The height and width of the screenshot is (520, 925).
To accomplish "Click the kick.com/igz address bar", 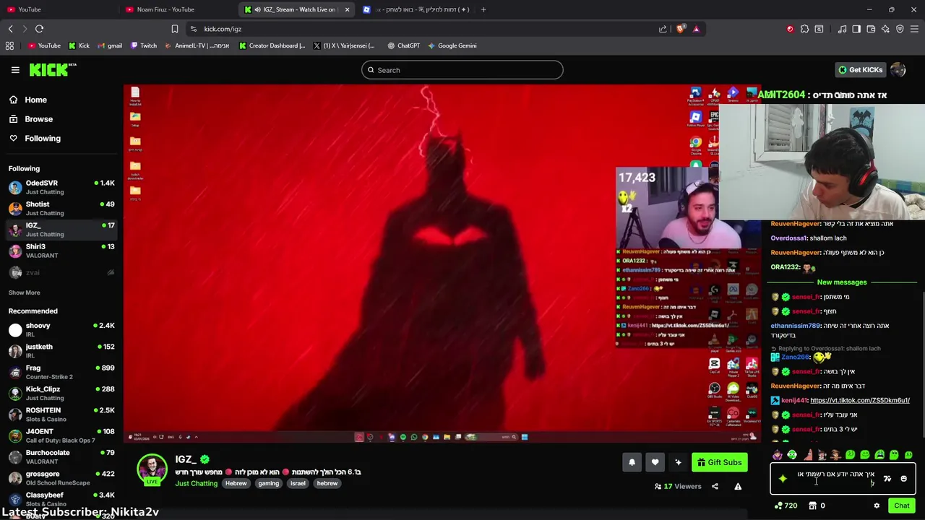I will point(426,29).
